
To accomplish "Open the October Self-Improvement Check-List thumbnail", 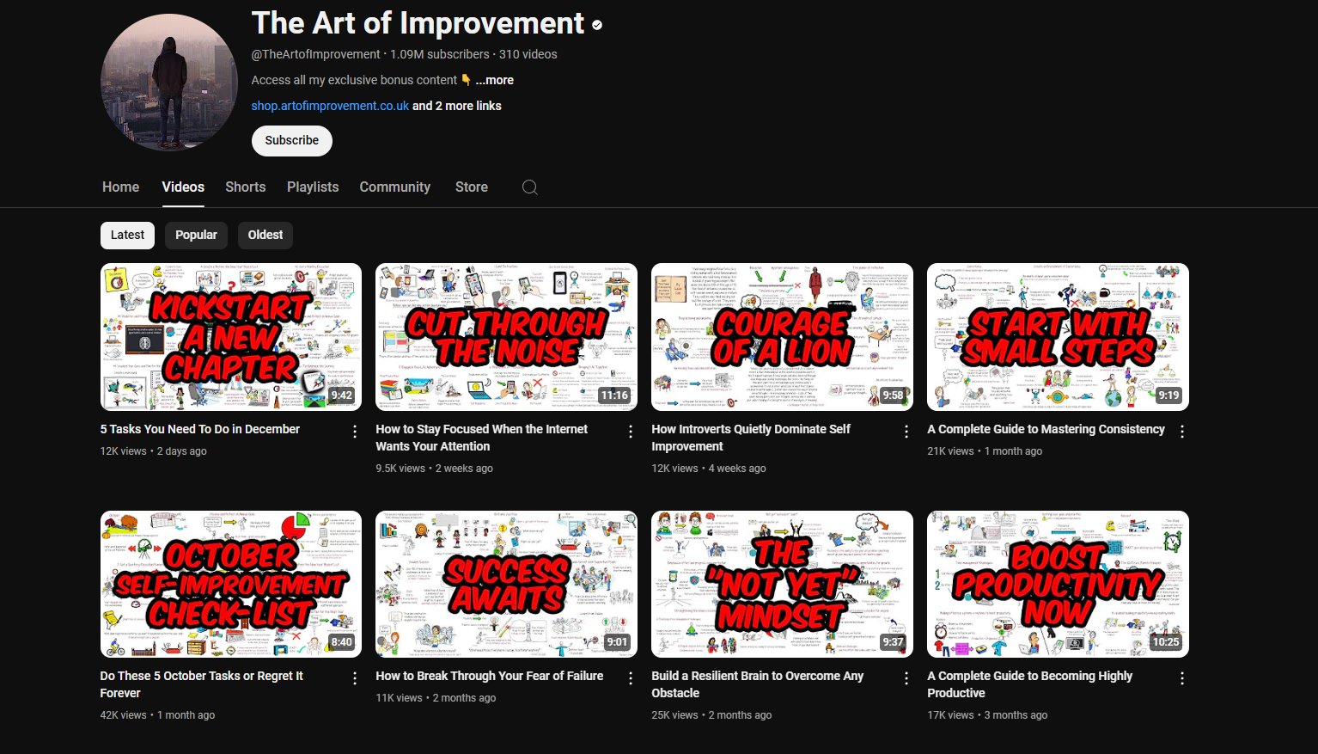I will (231, 585).
